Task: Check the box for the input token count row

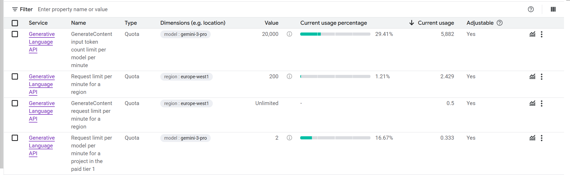Action: coord(15,34)
